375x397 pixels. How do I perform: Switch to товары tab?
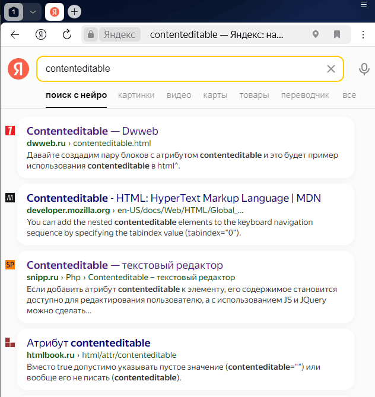254,95
